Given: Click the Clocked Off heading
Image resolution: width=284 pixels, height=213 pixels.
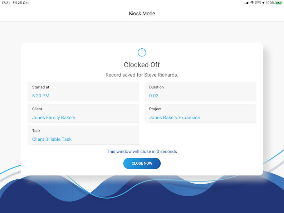Looking at the screenshot, I should click(142, 65).
